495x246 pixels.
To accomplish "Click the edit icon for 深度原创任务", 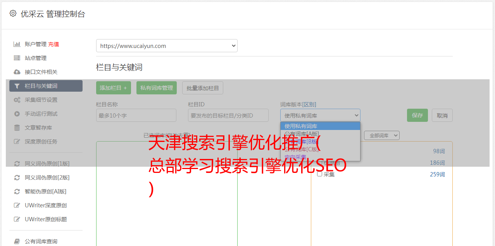I will (x=17, y=142).
